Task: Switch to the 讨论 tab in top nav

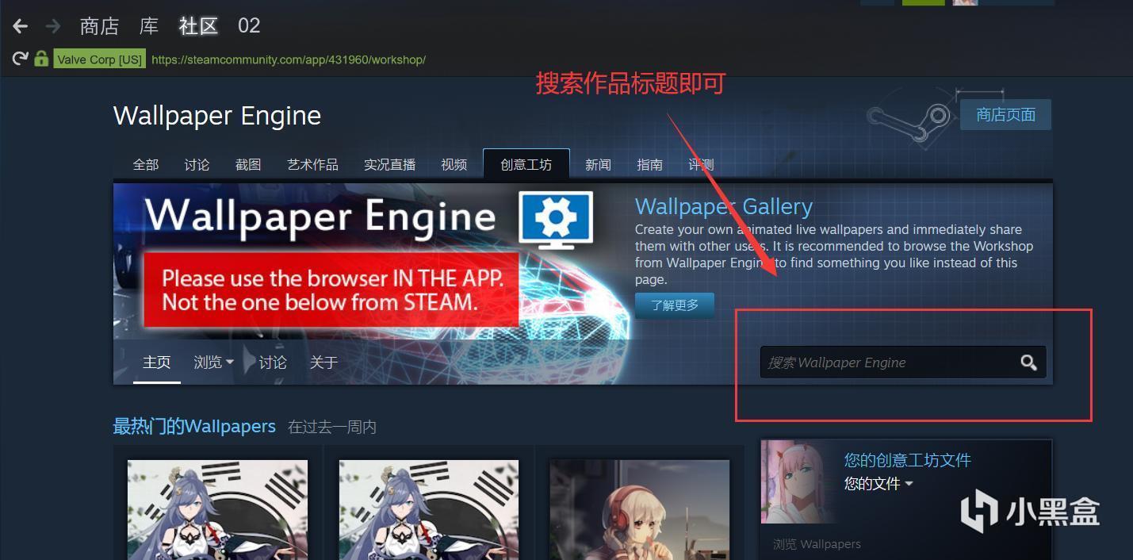Action: tap(197, 164)
